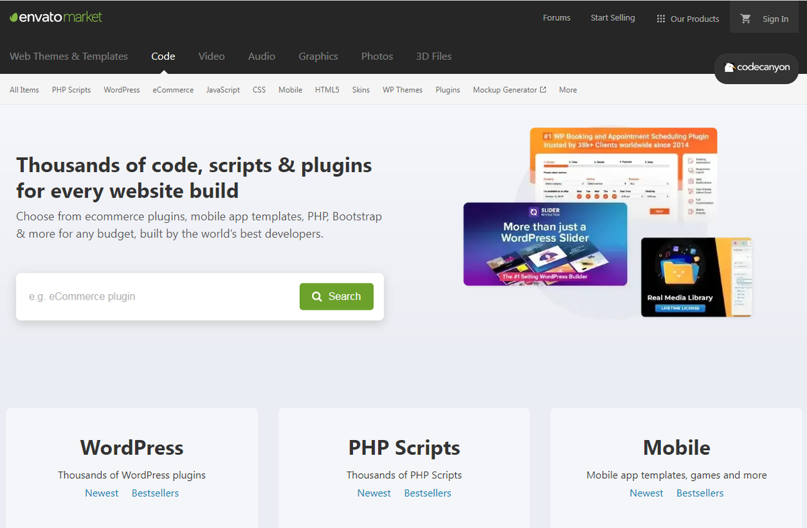This screenshot has width=807, height=528.
Task: Open the Slider Revolution banner
Action: pos(545,244)
